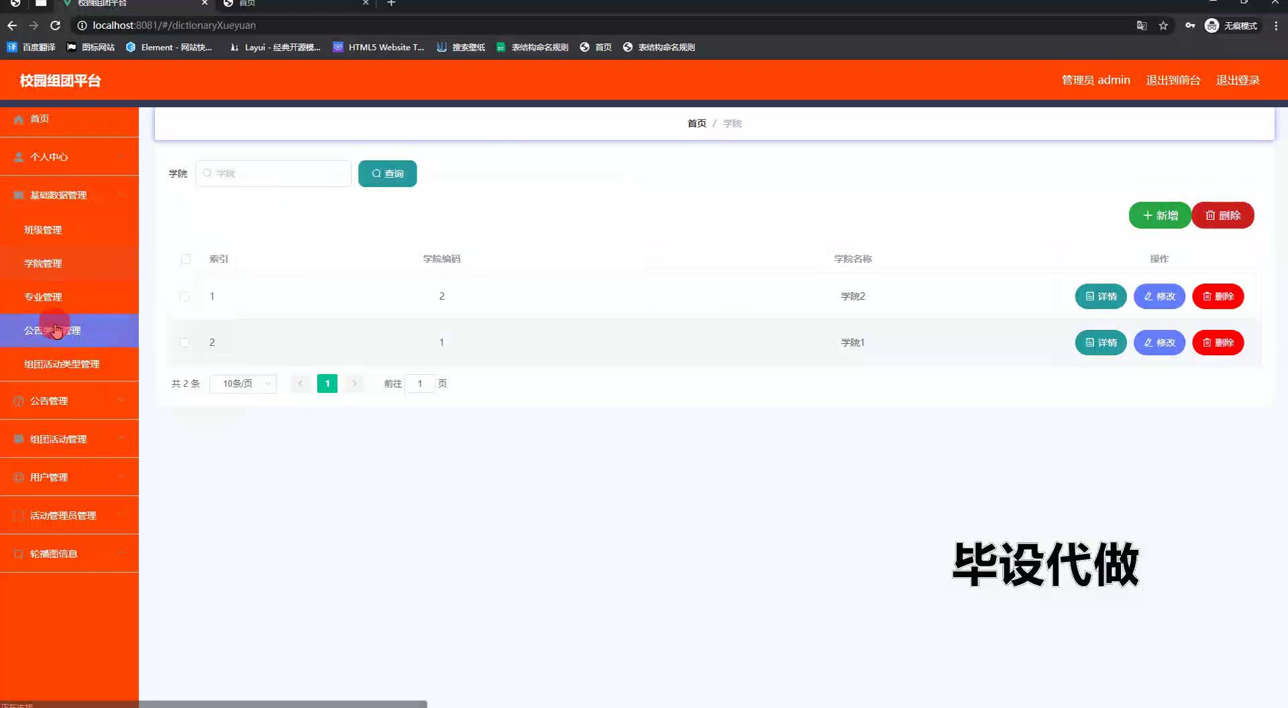
Task: Click the translate page icon in address bar
Action: 1141,25
